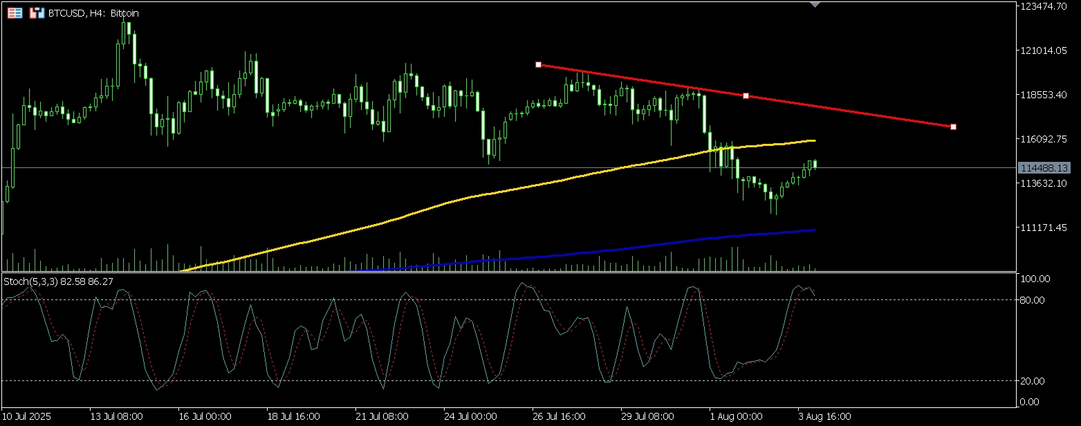Click the stochastic 20.00 level label
This screenshot has width=1081, height=426.
[1035, 380]
